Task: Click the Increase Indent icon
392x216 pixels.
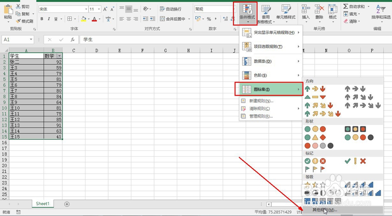Action: [152, 19]
